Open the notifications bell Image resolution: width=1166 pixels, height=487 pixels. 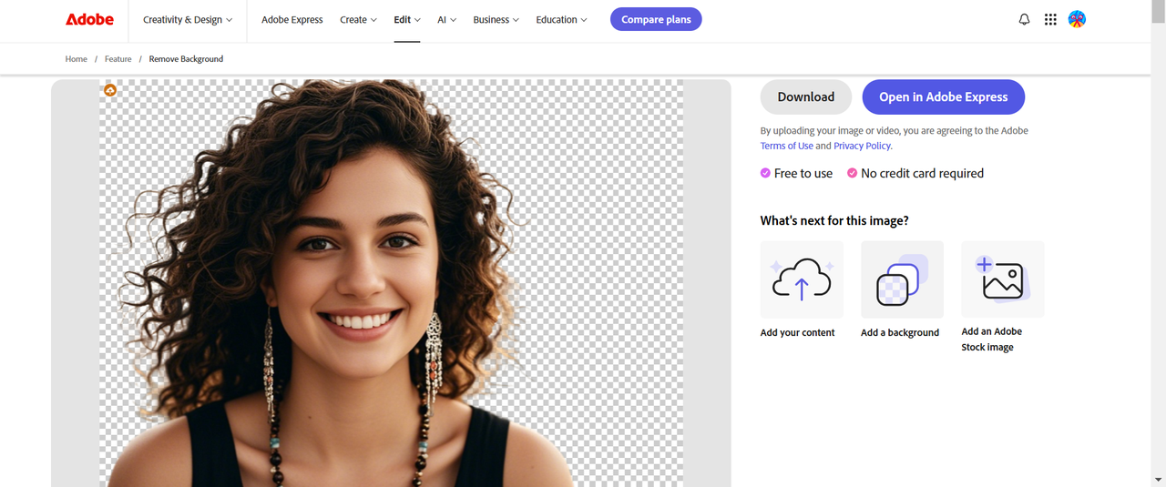[x=1024, y=19]
